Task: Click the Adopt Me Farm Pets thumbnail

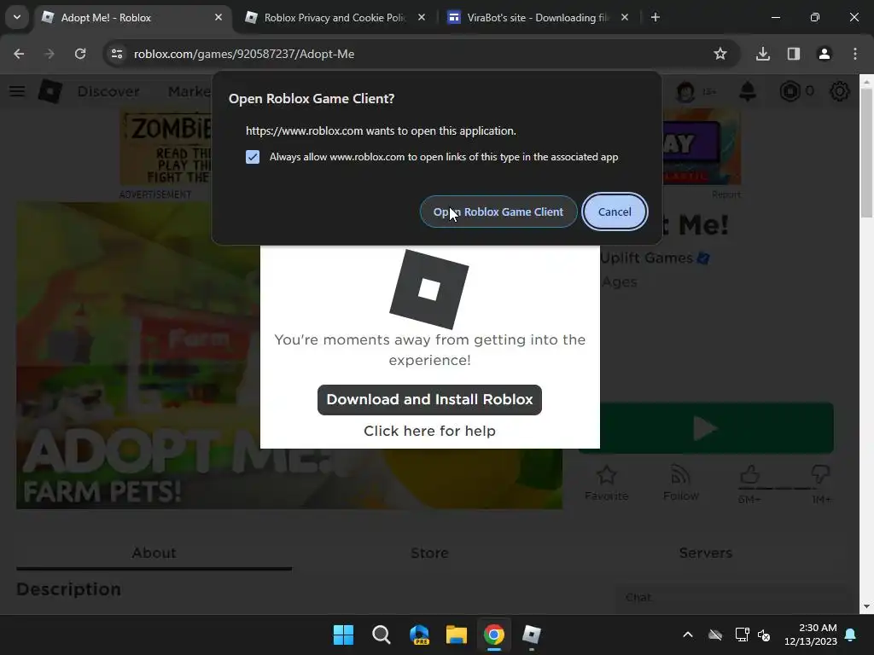Action: tap(138, 356)
